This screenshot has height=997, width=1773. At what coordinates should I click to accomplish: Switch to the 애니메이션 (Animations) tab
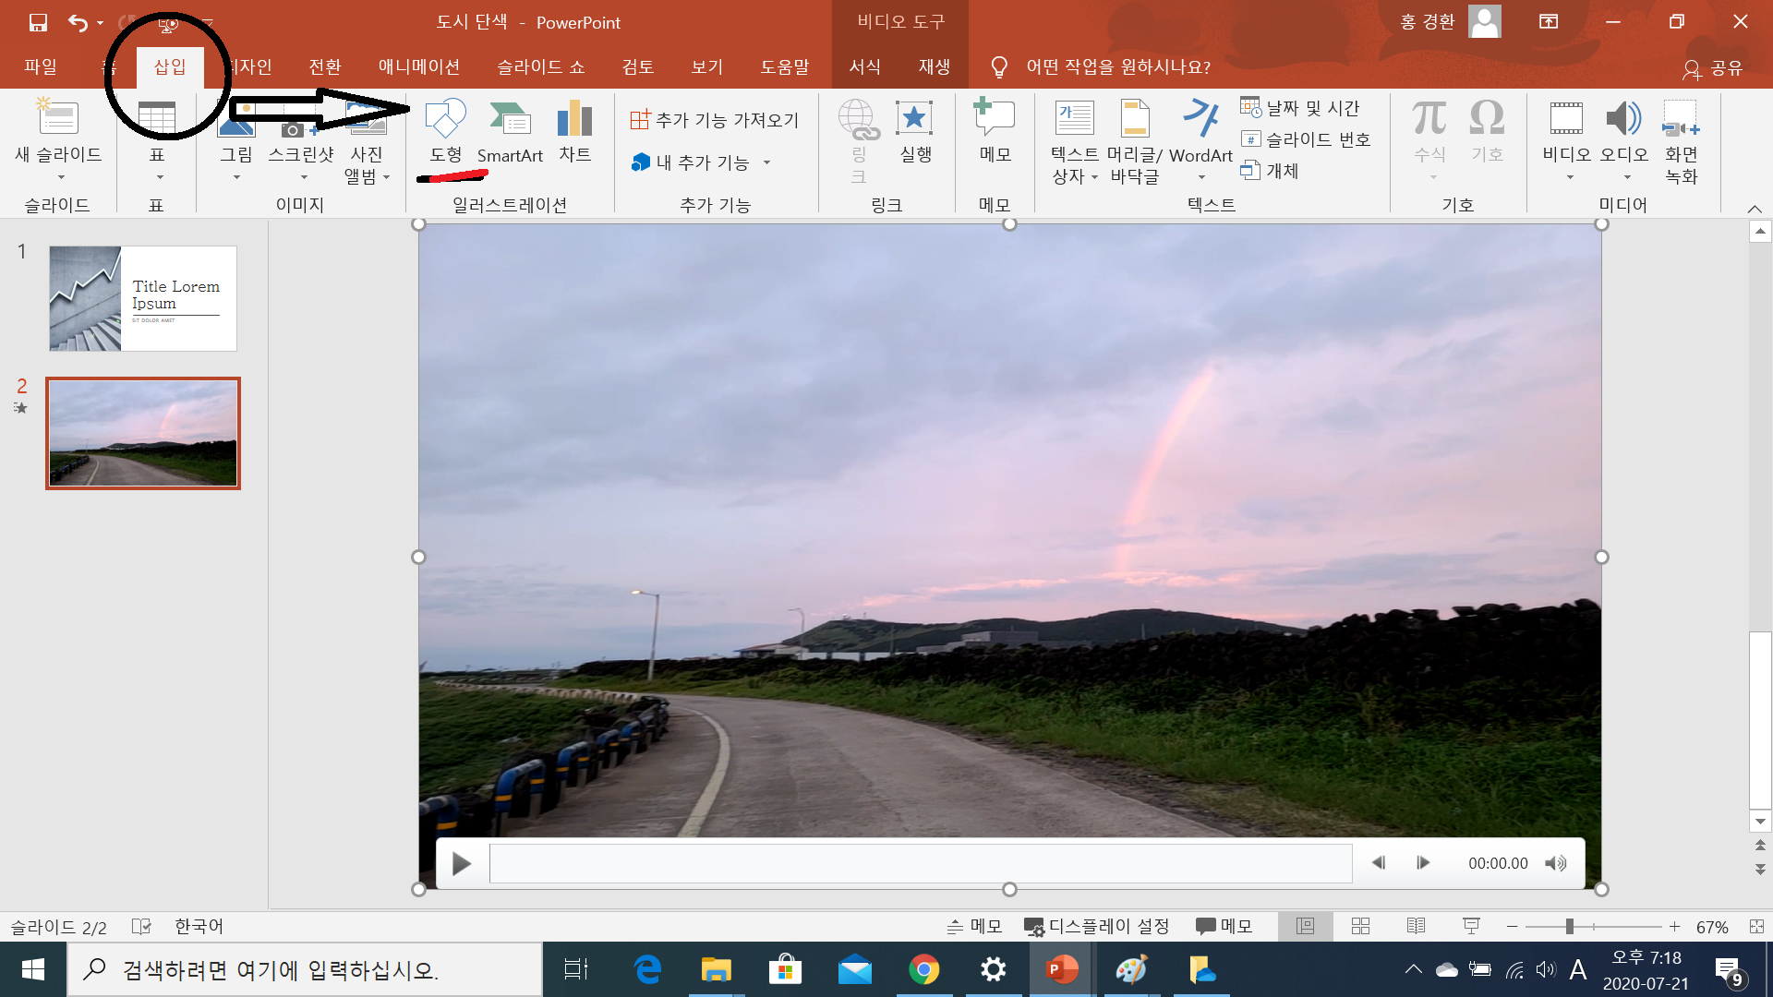(x=418, y=66)
